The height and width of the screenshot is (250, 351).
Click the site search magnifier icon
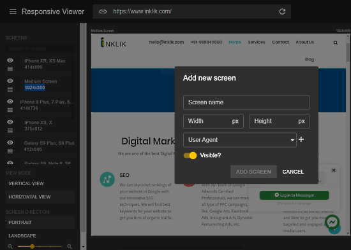tap(335, 43)
